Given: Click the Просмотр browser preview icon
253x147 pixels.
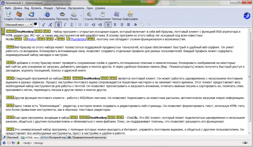Looking at the screenshot, I should click(62, 14).
